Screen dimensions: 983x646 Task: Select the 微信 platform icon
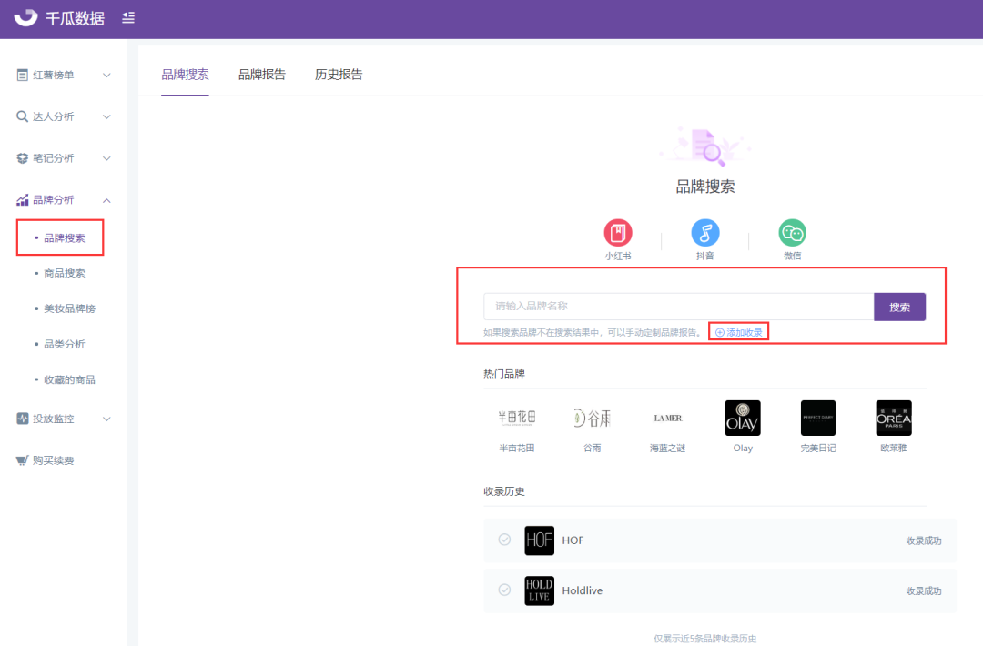[792, 233]
